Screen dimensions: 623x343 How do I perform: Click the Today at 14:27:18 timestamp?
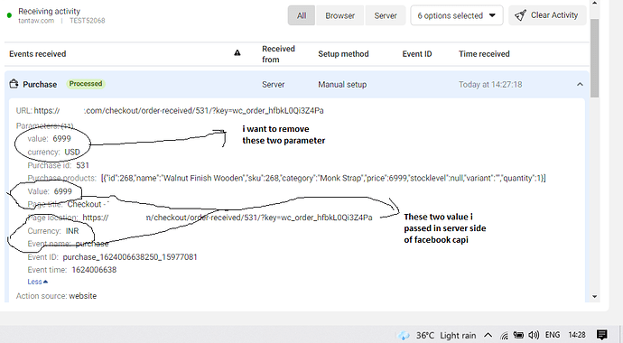490,85
